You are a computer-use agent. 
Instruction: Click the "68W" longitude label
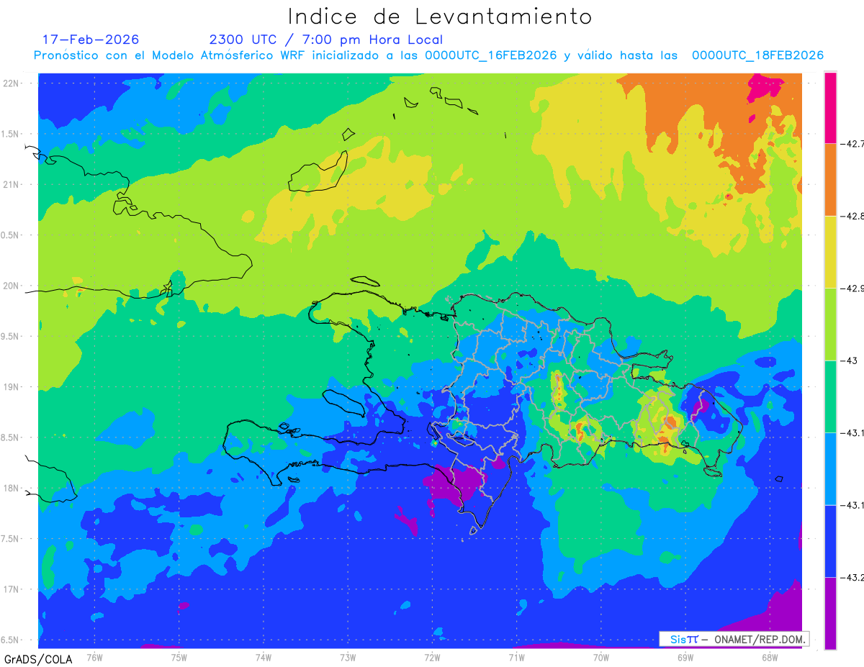770,657
